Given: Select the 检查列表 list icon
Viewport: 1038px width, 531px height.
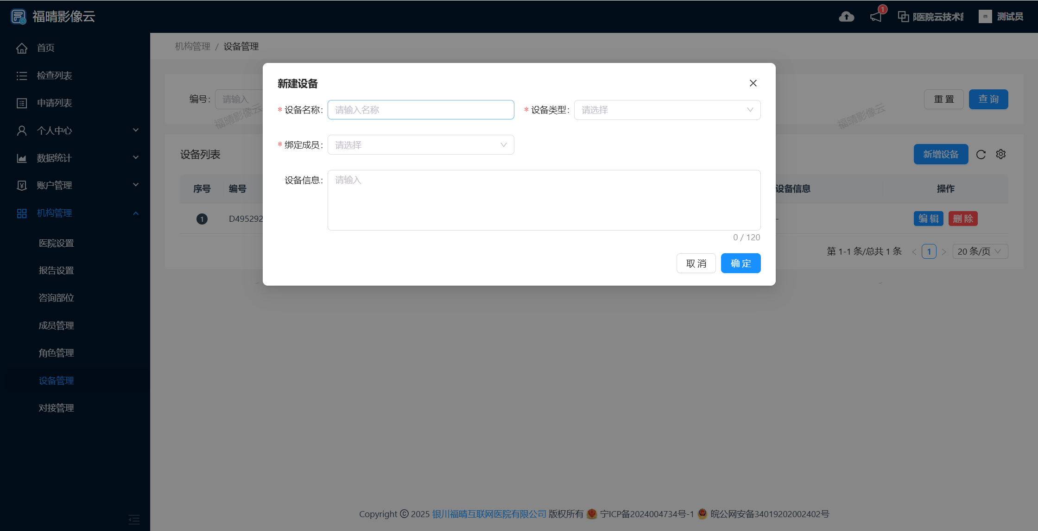Looking at the screenshot, I should click(x=22, y=75).
